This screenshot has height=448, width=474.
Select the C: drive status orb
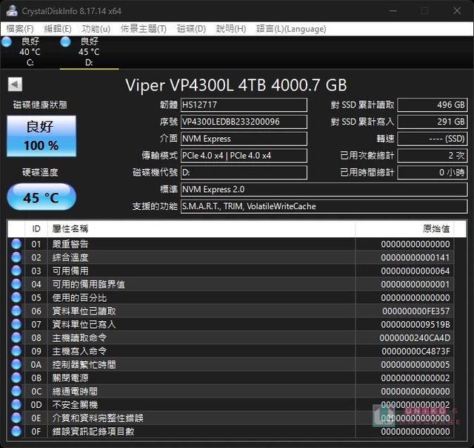tap(7, 42)
